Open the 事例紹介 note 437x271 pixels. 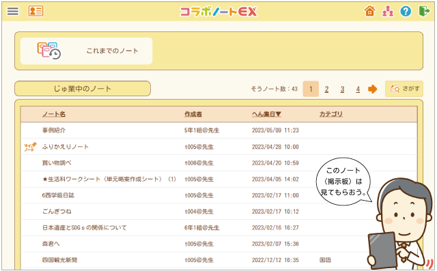coord(54,130)
